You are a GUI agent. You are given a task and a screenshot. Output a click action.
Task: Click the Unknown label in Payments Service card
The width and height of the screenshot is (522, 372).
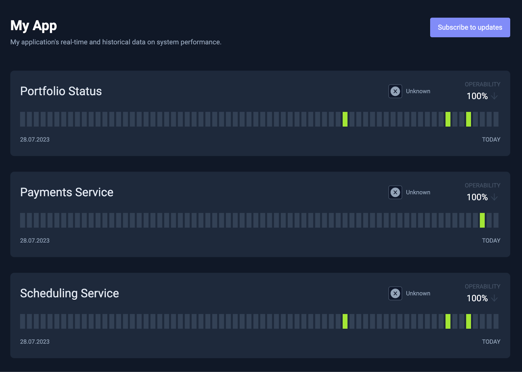[418, 192]
